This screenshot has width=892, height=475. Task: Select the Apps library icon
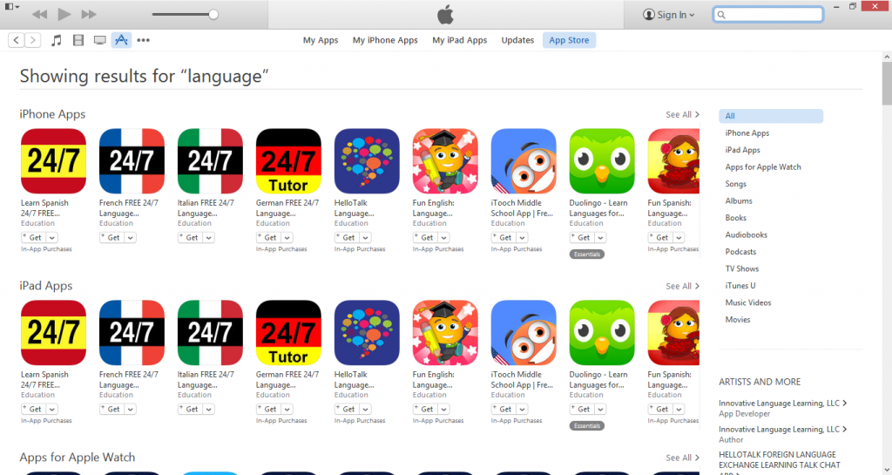pyautogui.click(x=121, y=40)
